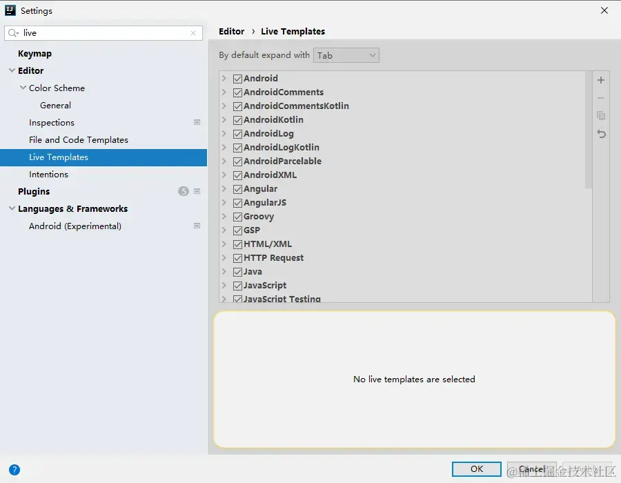Click the template list vertical scrollbar
621x483 pixels.
[588, 130]
